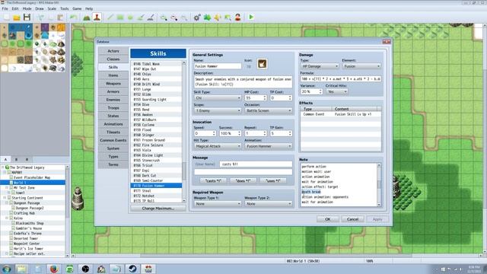Create a new project from toolbar
The image size is (487, 274).
click(7, 18)
